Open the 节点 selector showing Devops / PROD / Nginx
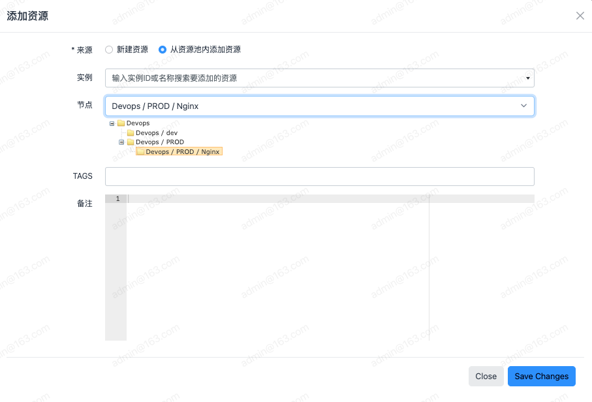 coord(319,106)
